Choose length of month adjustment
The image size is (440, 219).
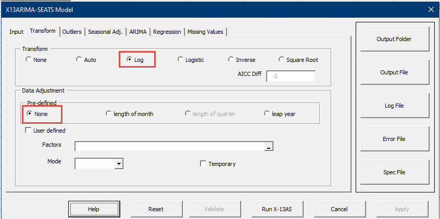129,114
